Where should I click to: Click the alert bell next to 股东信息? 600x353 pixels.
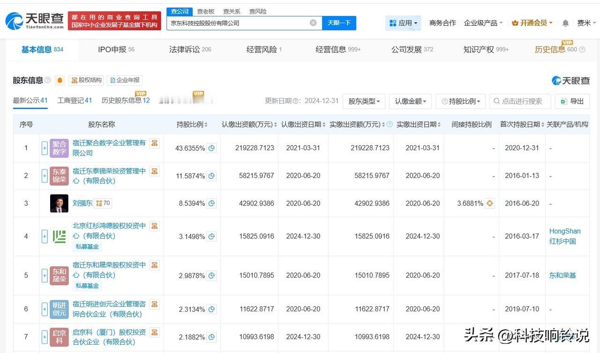click(x=60, y=80)
